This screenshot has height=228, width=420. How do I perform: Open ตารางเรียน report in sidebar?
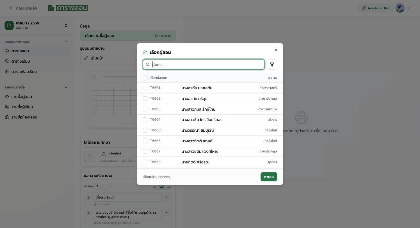(36, 61)
